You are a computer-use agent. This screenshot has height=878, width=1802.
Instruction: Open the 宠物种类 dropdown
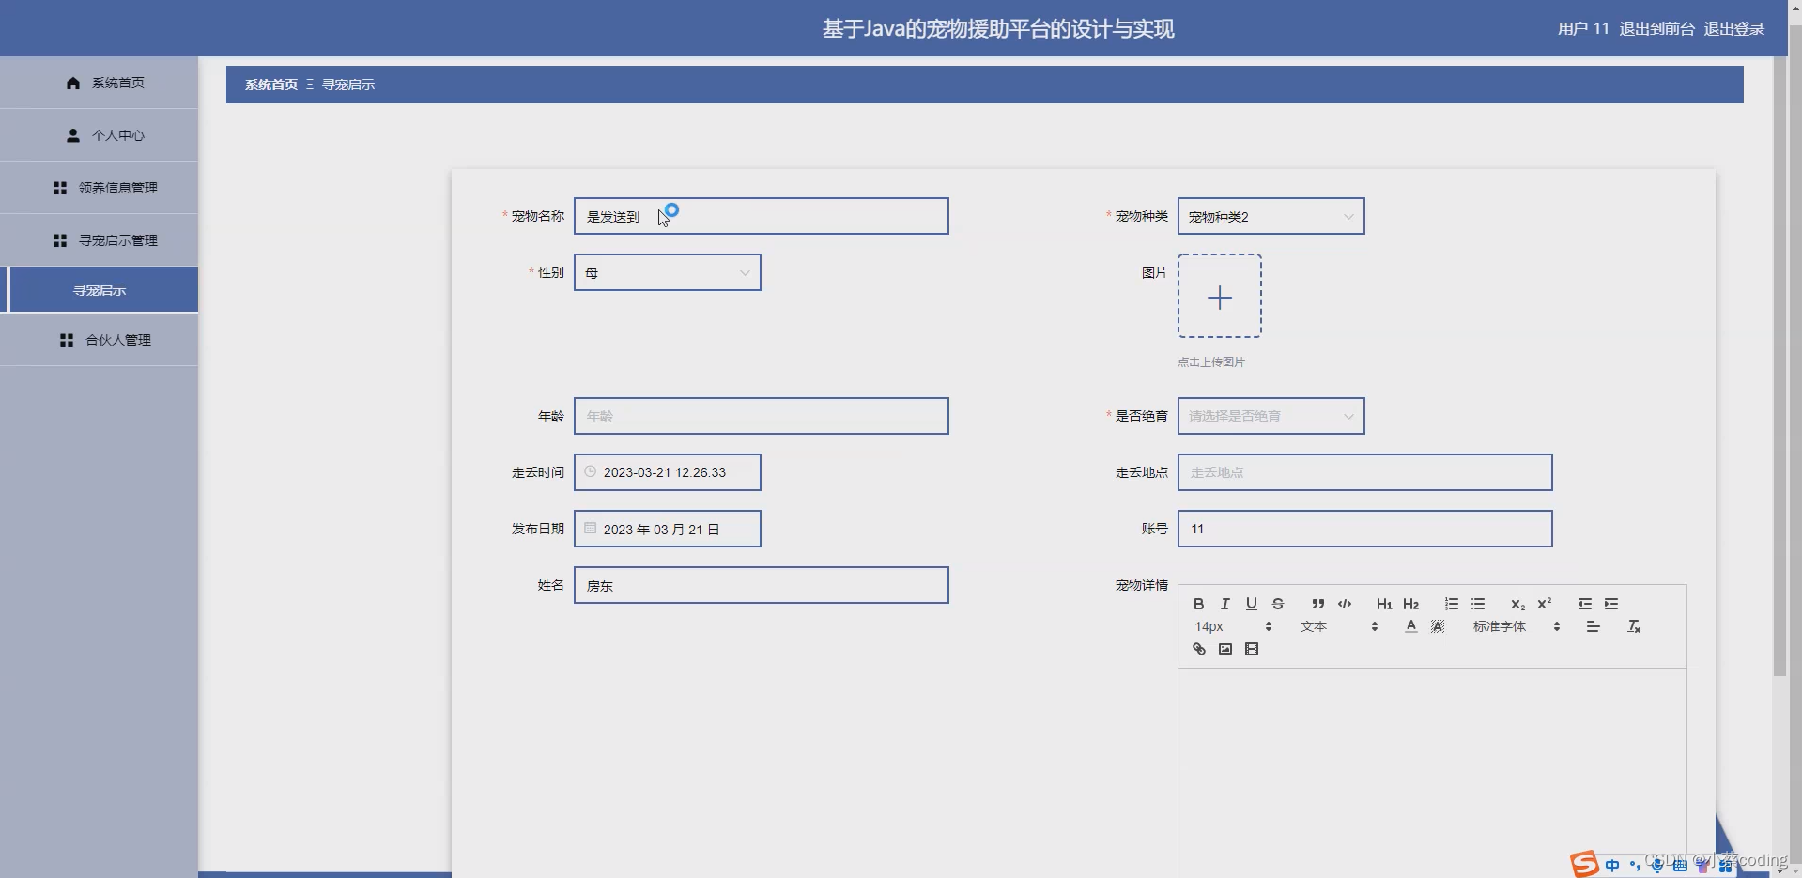point(1271,216)
